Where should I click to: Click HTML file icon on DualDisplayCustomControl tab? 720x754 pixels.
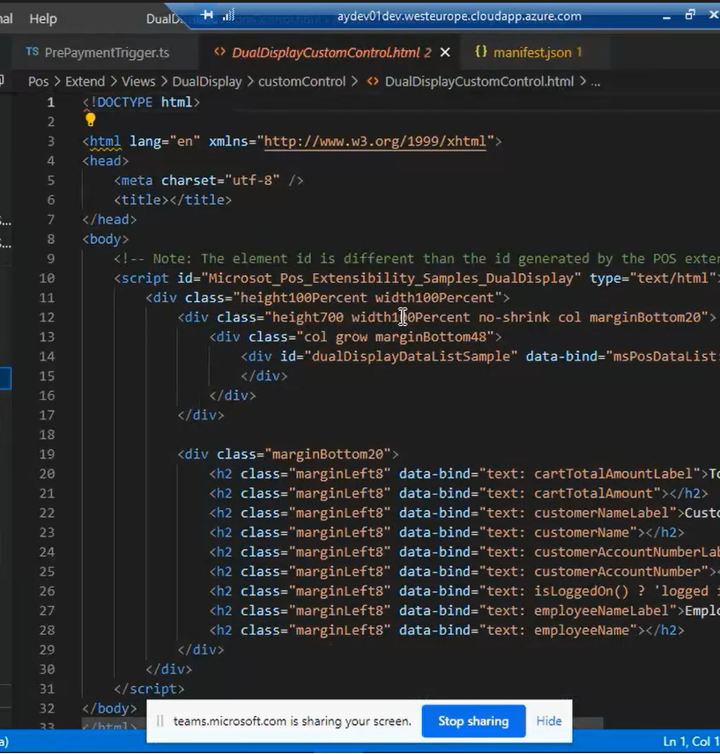219,52
